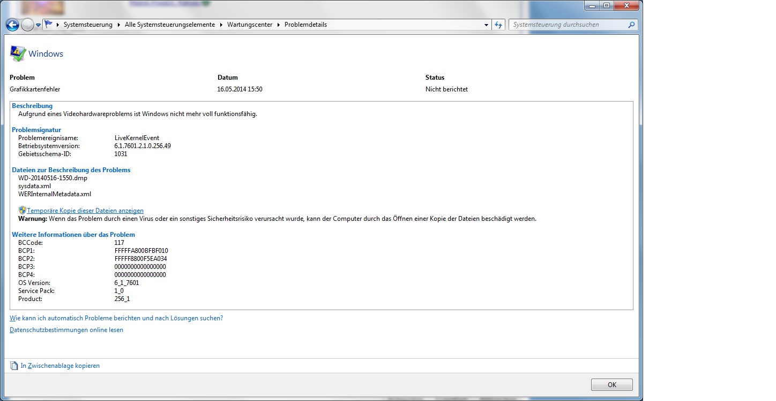
Task: Click the Windows problem report icon
Action: [x=18, y=53]
